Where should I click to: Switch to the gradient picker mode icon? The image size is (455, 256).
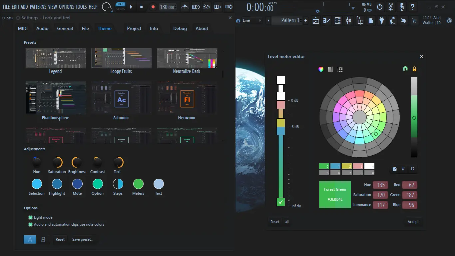tap(330, 69)
